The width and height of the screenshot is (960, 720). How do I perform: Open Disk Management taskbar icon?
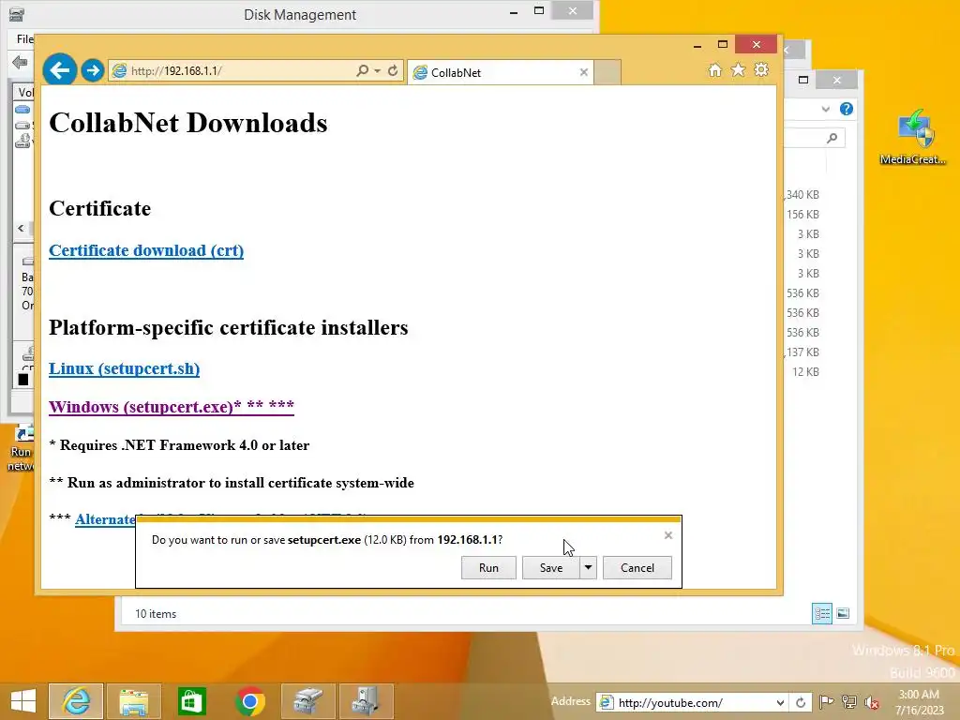click(x=307, y=701)
